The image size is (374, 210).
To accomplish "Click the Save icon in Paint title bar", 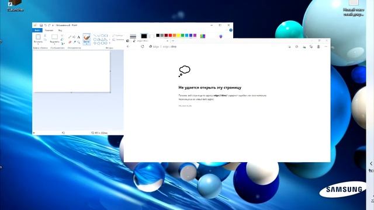I will (41, 25).
